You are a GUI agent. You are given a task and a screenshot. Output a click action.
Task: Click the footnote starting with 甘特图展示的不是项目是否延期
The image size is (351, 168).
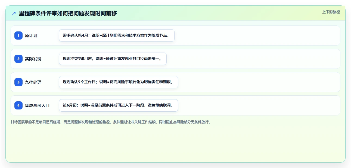pyautogui.click(x=110, y=122)
